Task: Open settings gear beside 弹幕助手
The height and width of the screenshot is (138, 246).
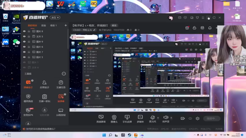Action: pos(32,81)
